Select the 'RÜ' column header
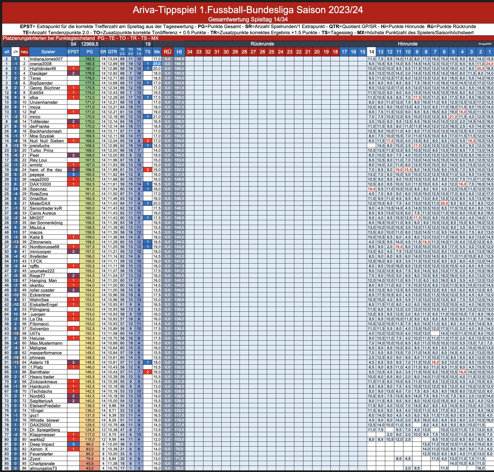Screen dimensions: 494x472 [168, 52]
